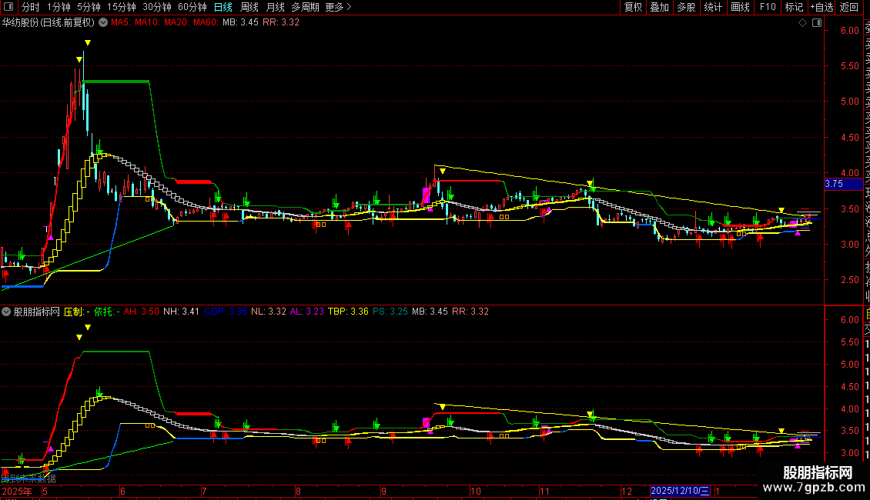Screen dimensions: 870x500
Task: Click the NL: 3.32 value
Action: (269, 312)
